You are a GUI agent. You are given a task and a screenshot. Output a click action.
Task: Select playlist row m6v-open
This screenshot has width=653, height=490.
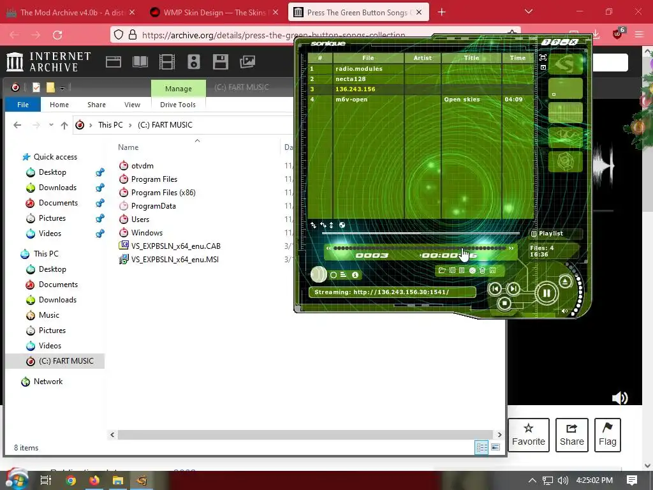pyautogui.click(x=421, y=99)
